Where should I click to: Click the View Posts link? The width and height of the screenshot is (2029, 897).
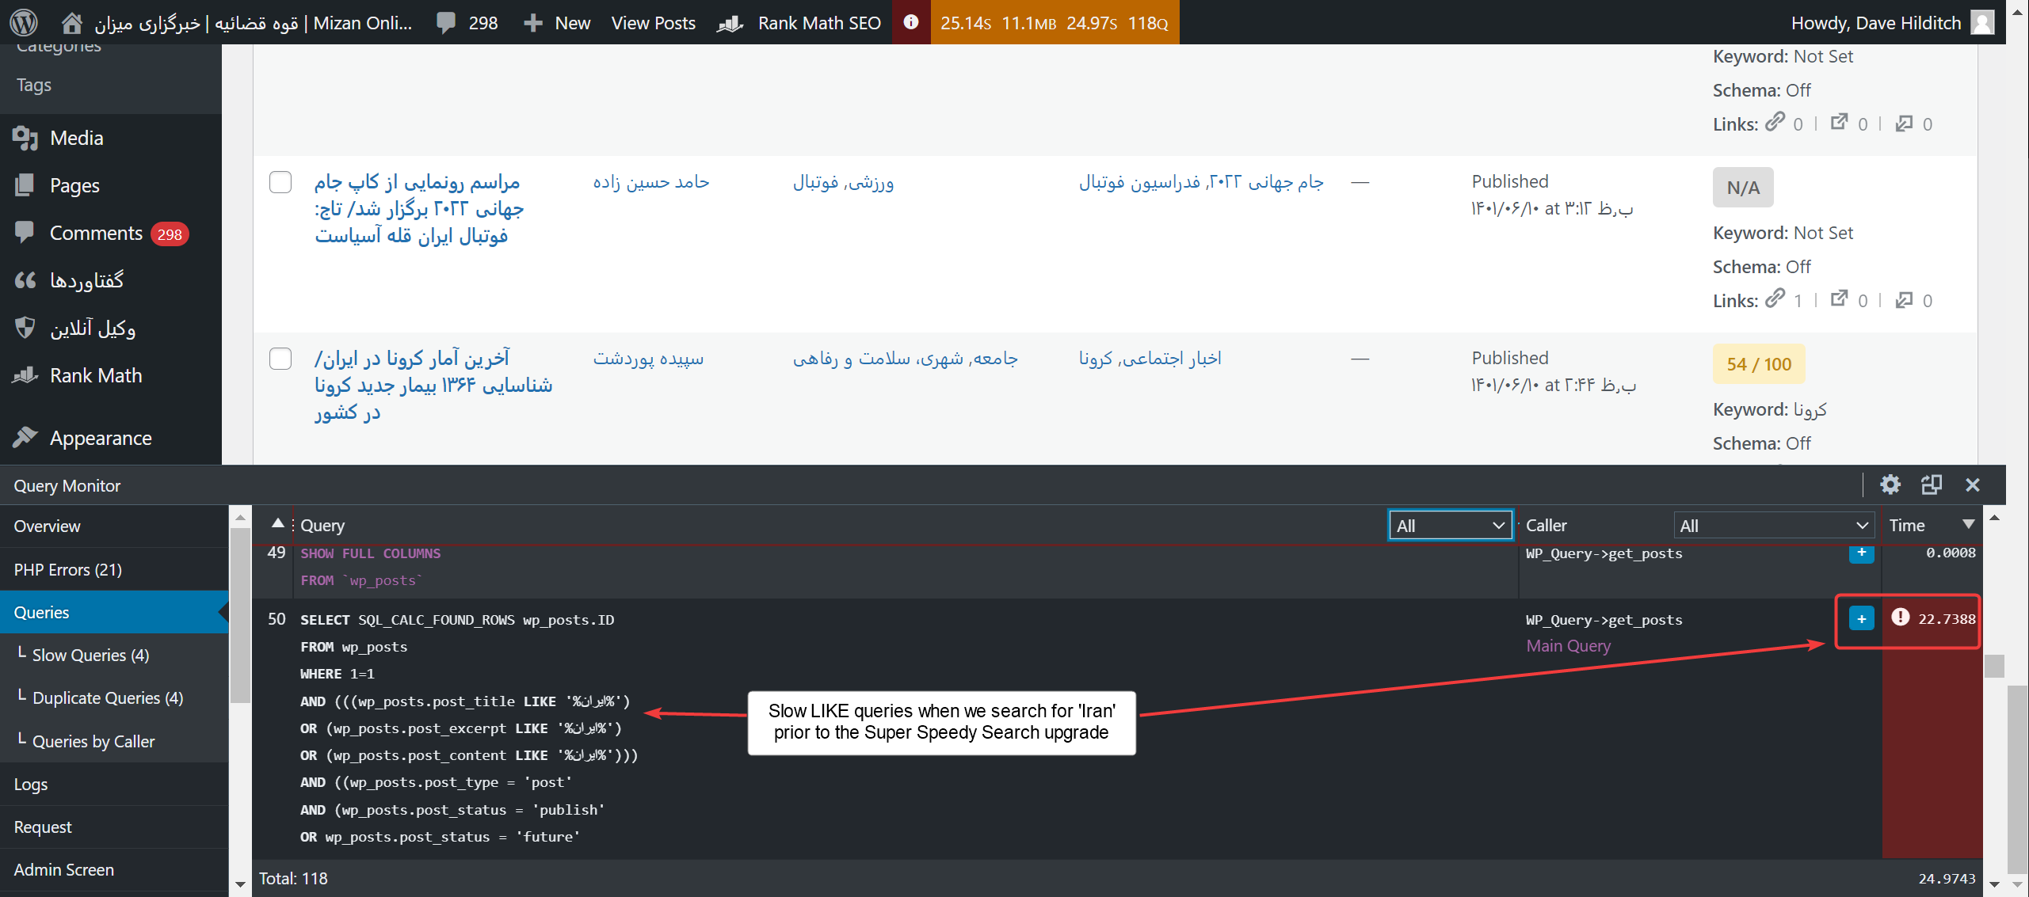(x=653, y=22)
